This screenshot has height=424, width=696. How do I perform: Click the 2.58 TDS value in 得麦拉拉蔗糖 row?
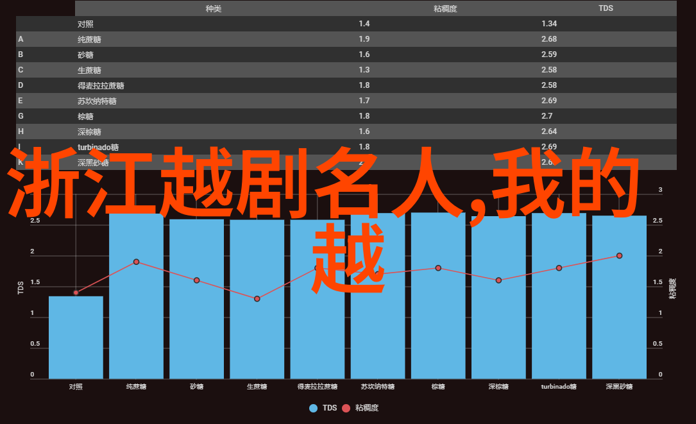549,85
